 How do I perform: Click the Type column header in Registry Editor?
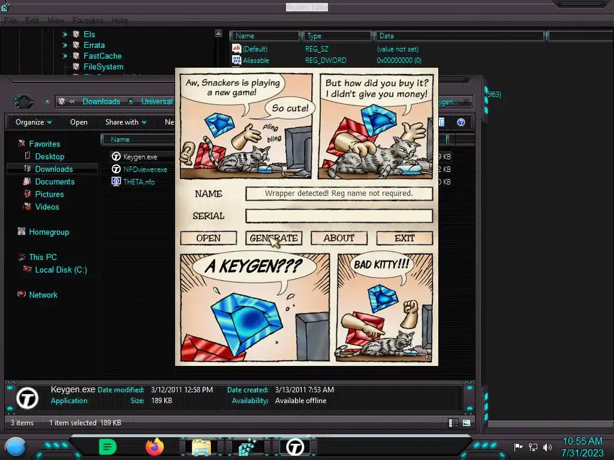pos(336,36)
